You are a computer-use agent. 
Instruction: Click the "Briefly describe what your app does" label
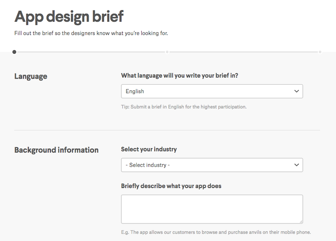pos(171,186)
